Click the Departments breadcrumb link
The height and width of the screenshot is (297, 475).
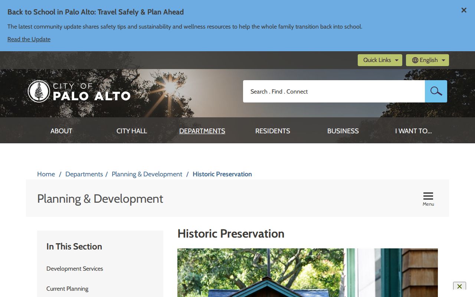(84, 174)
